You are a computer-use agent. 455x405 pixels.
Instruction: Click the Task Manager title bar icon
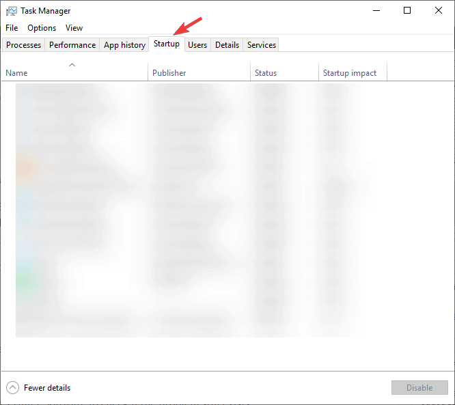12,11
